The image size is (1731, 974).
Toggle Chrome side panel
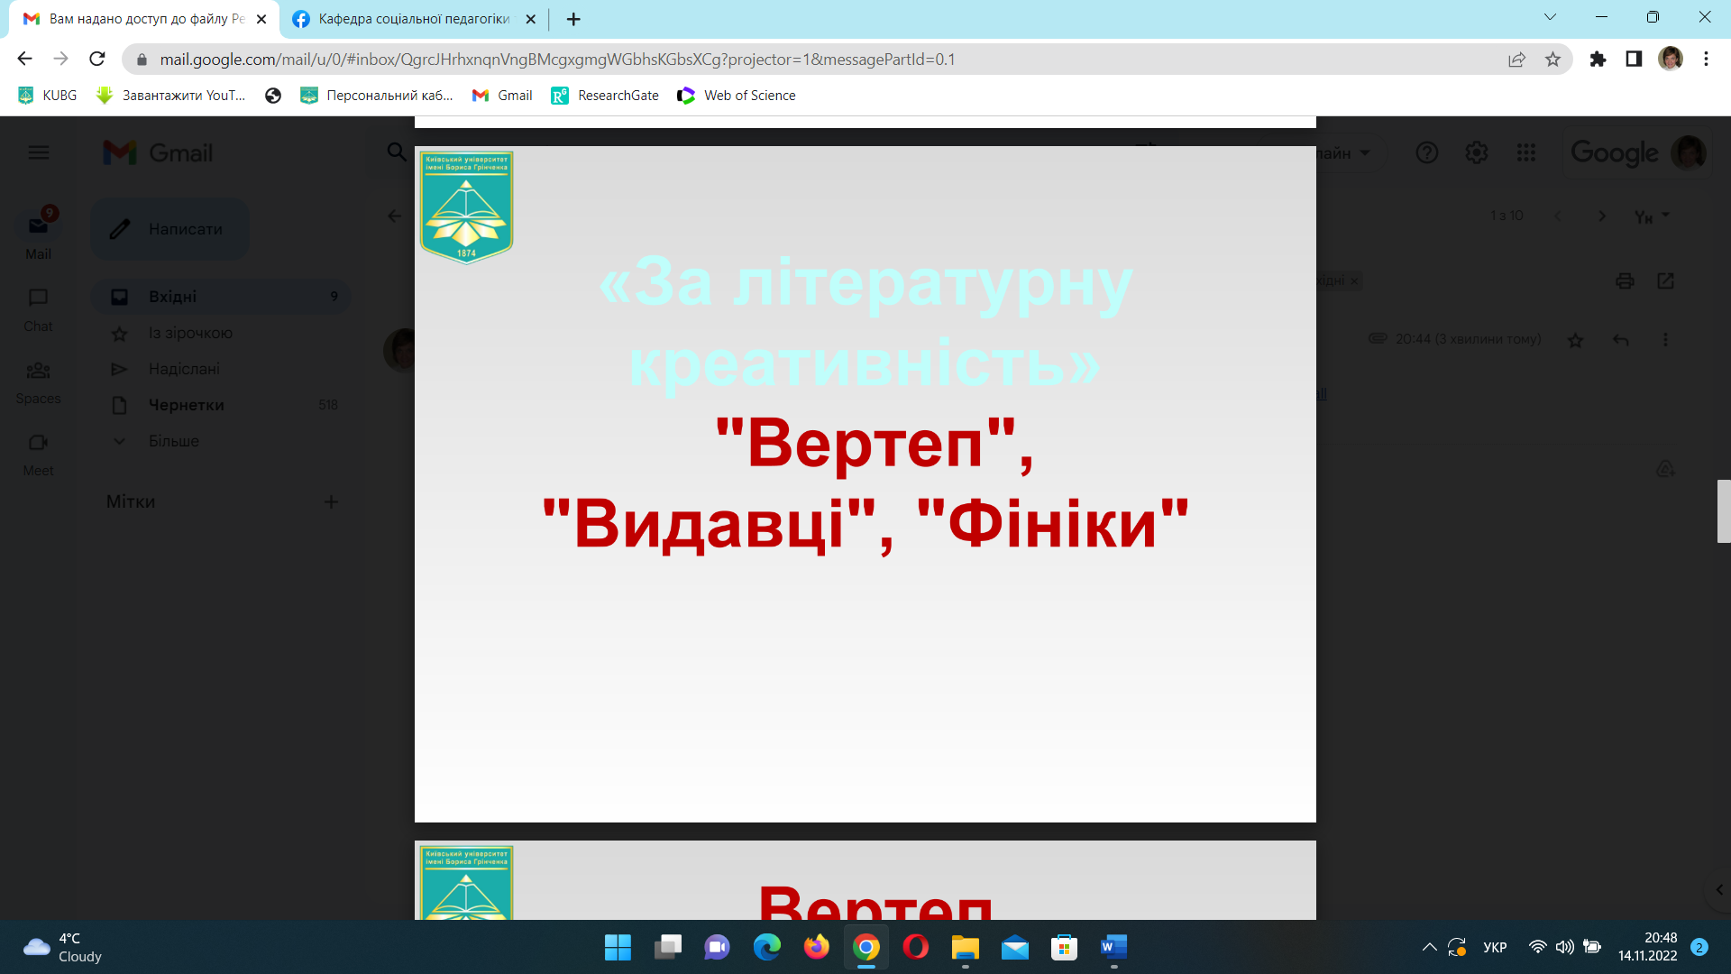(1634, 60)
